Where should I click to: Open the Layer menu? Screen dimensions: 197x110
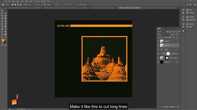point(18,1)
